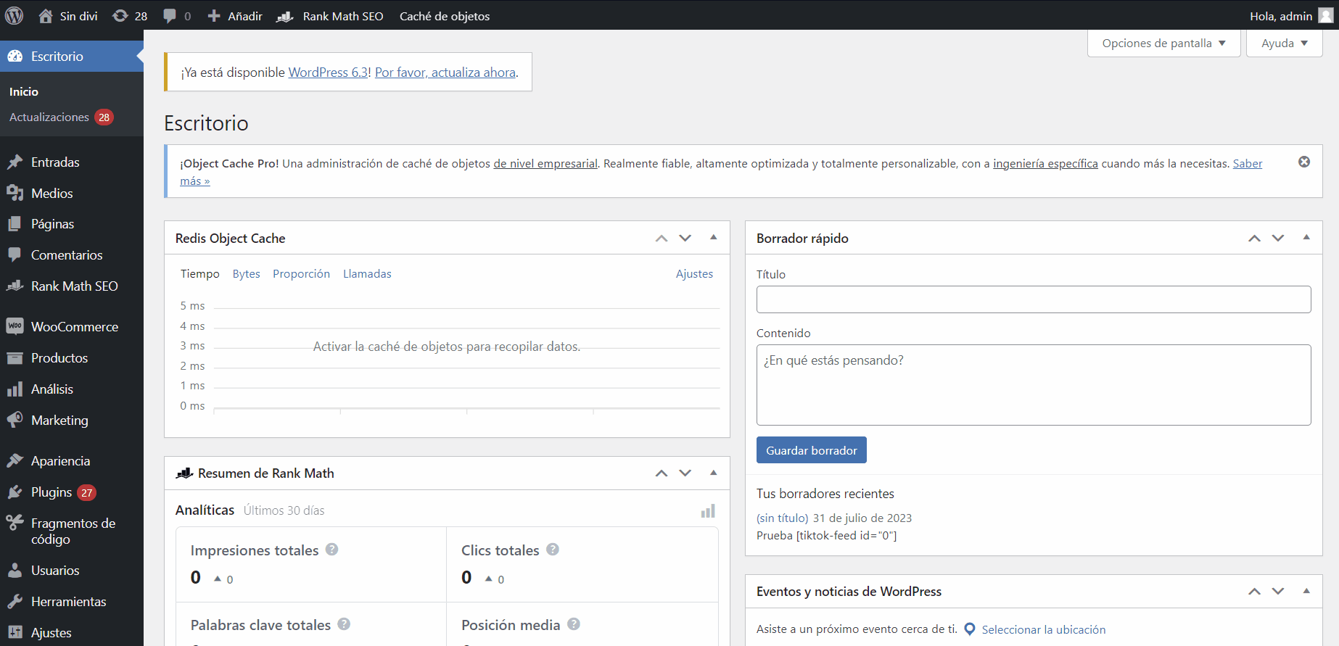Open WooCommerce in the sidebar menu
The image size is (1339, 646).
click(x=74, y=327)
